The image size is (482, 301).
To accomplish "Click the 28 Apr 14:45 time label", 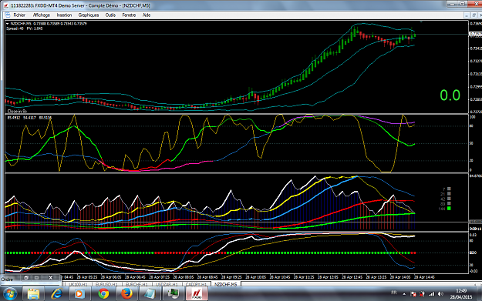I will coord(424,277).
